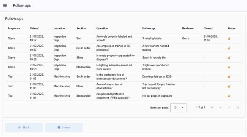247x137 pixels.
Task: Click status icon for broken workbench light row
Action: [x=229, y=67]
